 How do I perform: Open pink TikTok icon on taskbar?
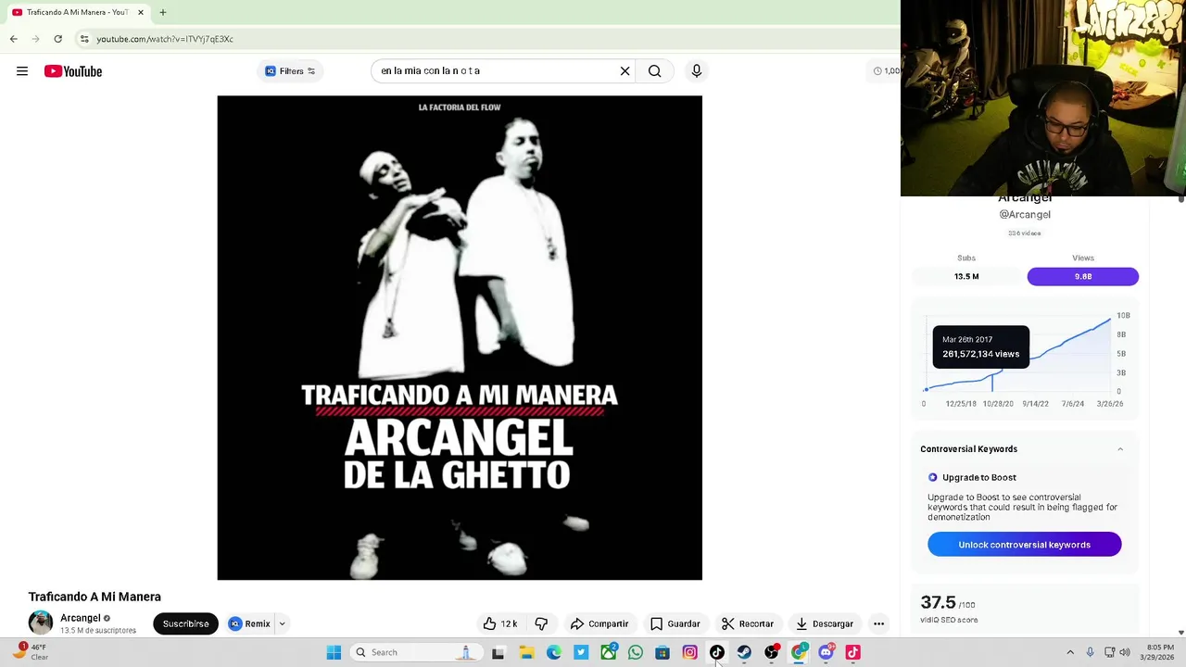click(853, 652)
